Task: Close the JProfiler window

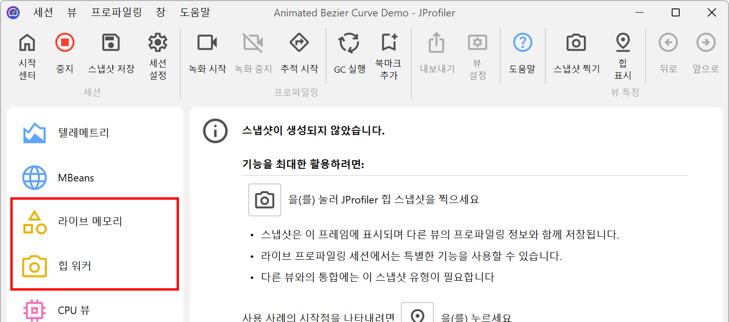Action: 711,13
